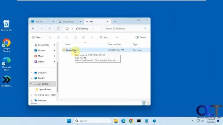Refresh the current folder view
Screen dimensions: 223x125
[x=58, y=28]
